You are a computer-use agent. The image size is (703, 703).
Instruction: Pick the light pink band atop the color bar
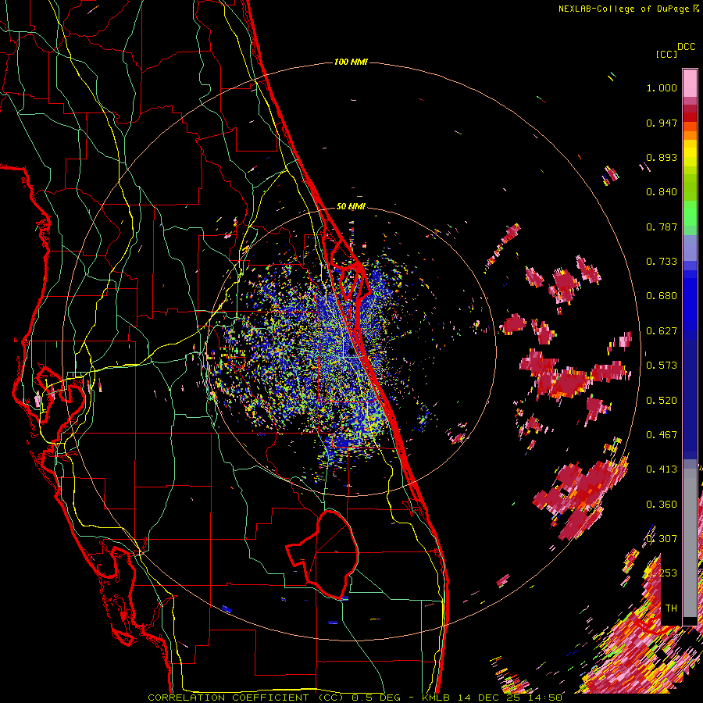(x=690, y=83)
